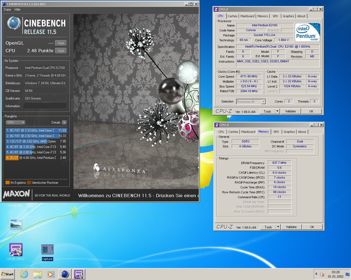Open the Processor #1 selection dropdown
The width and height of the screenshot is (351, 280).
click(251, 102)
